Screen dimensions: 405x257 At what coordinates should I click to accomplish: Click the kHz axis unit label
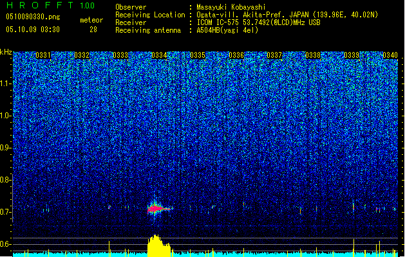6,52
